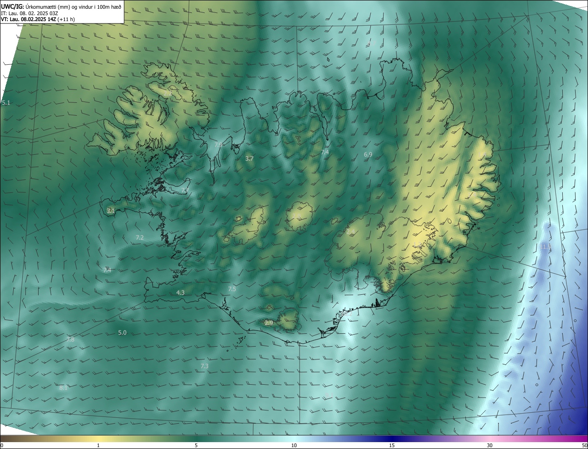Click the 3.7 value label on the map
This screenshot has height=449, width=588.
(x=249, y=158)
